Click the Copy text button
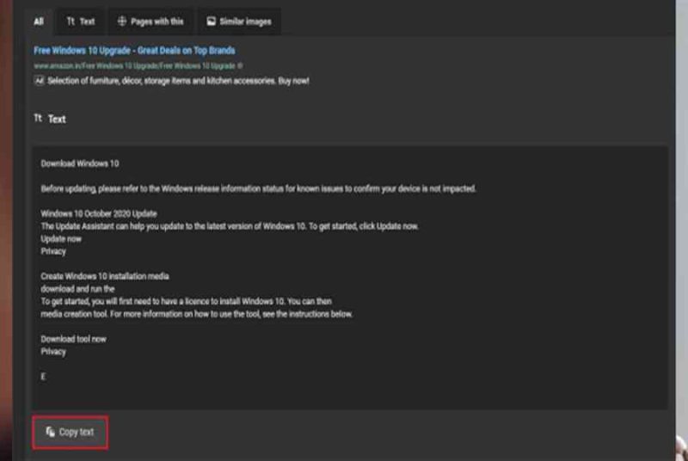Screen dimensions: 688x461 71,433
